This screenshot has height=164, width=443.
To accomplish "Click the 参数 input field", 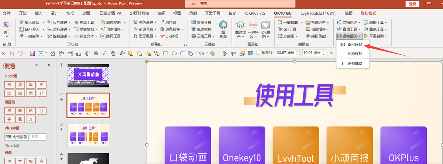I will click(38, 137).
